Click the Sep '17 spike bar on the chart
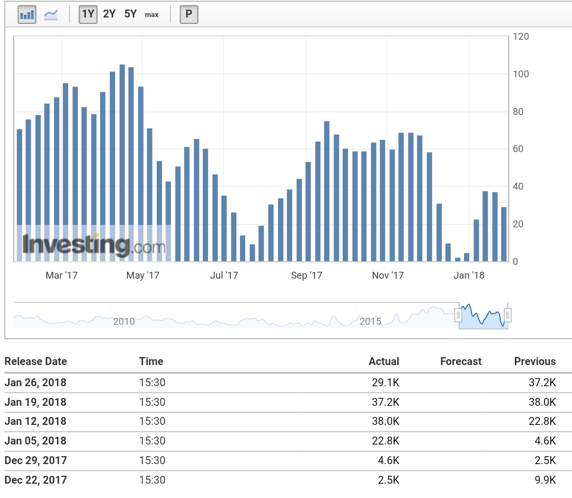572x498 pixels. pos(326,191)
